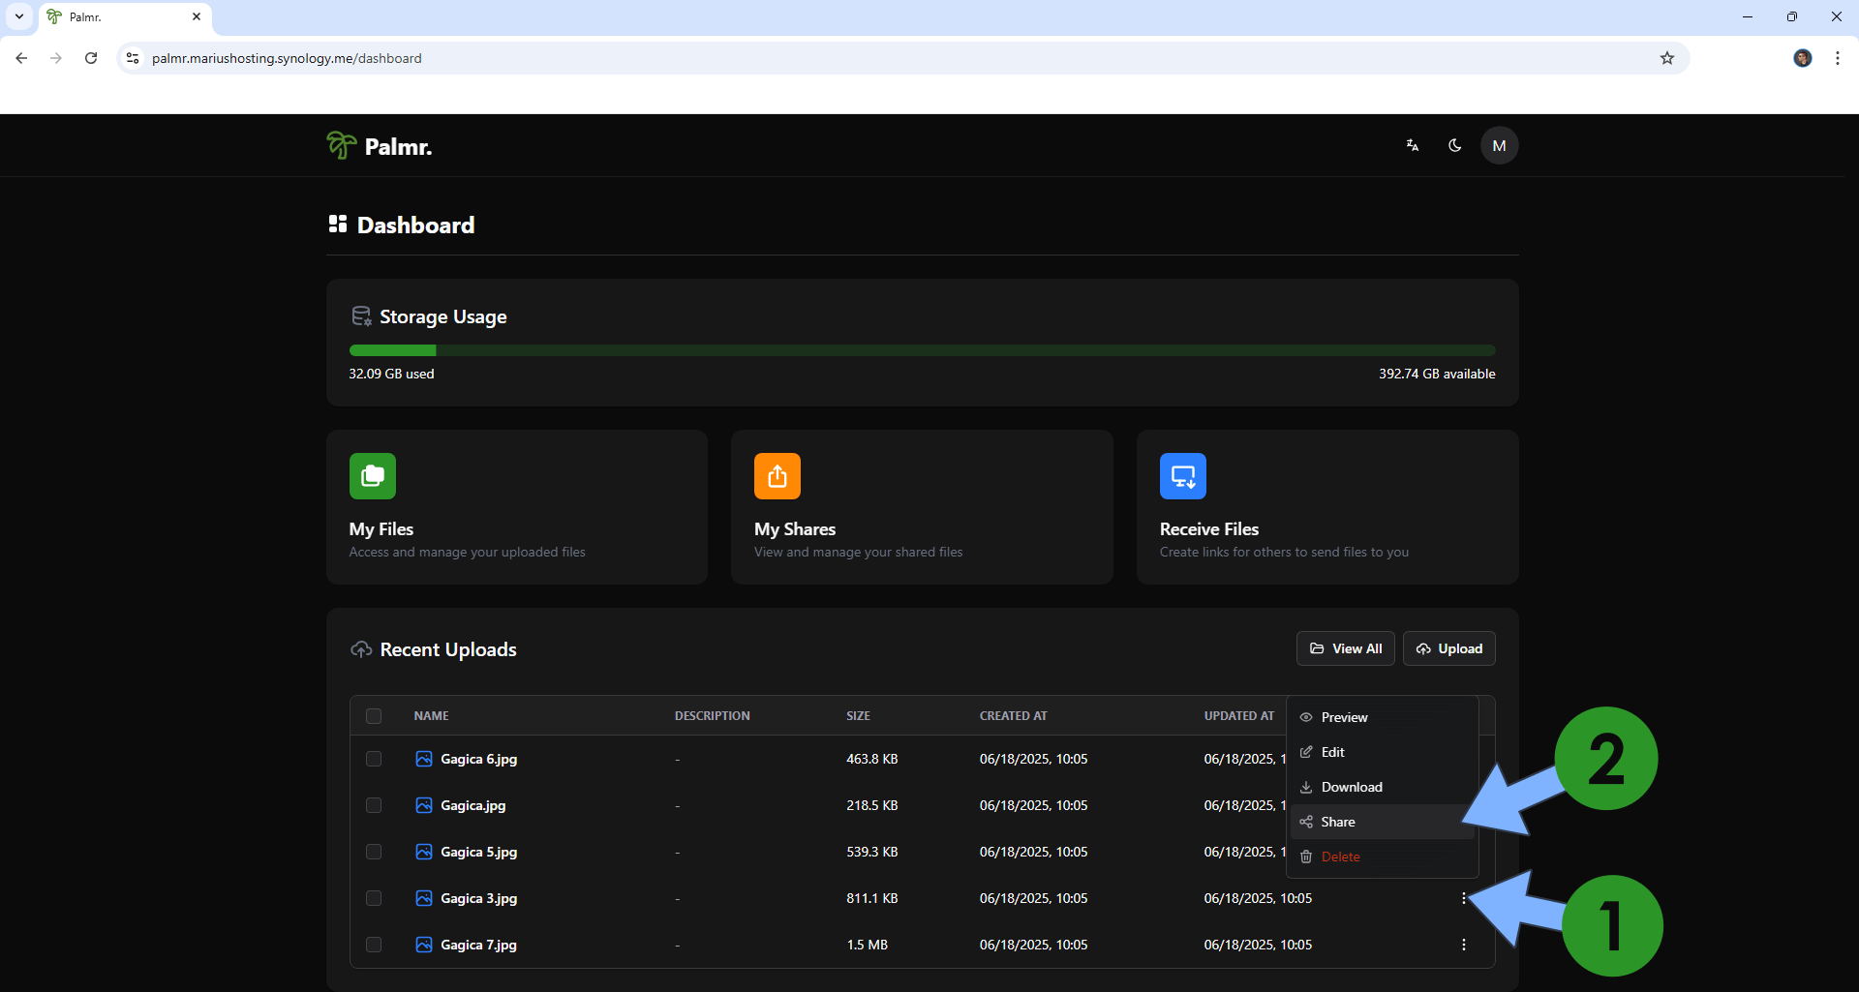
Task: Reload the page in the browser
Action: click(x=91, y=58)
